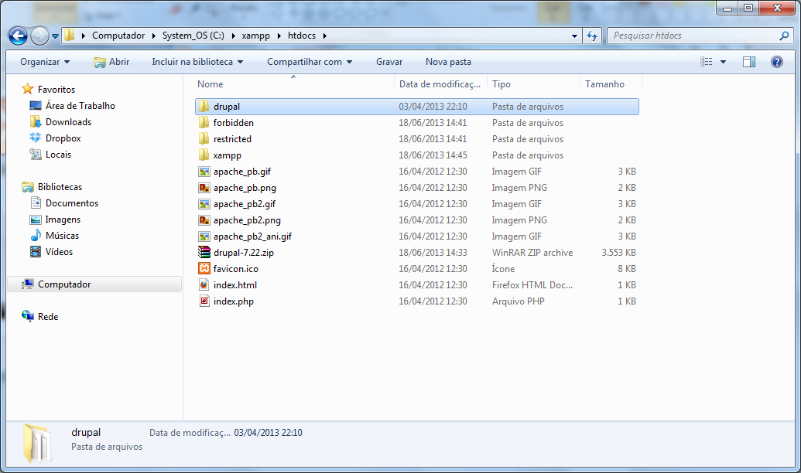Select the apache_pb2.gif file icon
The height and width of the screenshot is (473, 801).
(x=204, y=204)
